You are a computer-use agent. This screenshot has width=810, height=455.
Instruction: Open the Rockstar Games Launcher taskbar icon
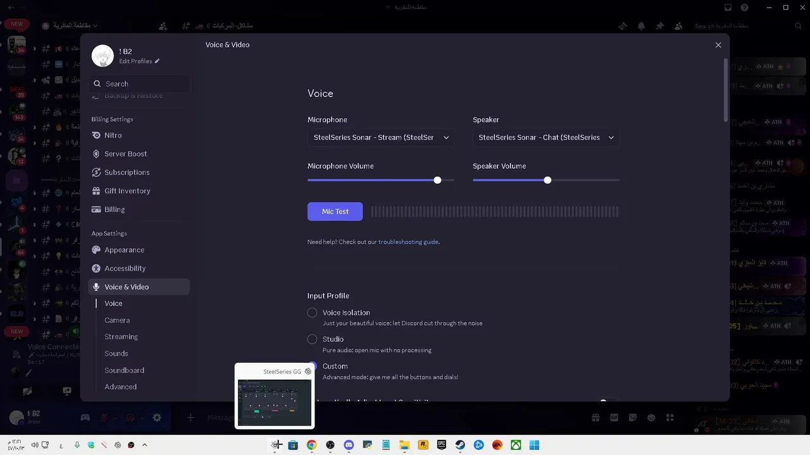pyautogui.click(x=423, y=445)
